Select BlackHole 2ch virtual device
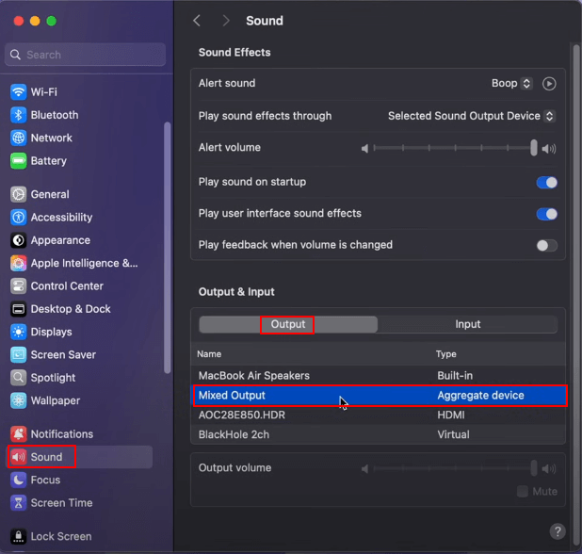Screen dimensions: 582x554 378,434
